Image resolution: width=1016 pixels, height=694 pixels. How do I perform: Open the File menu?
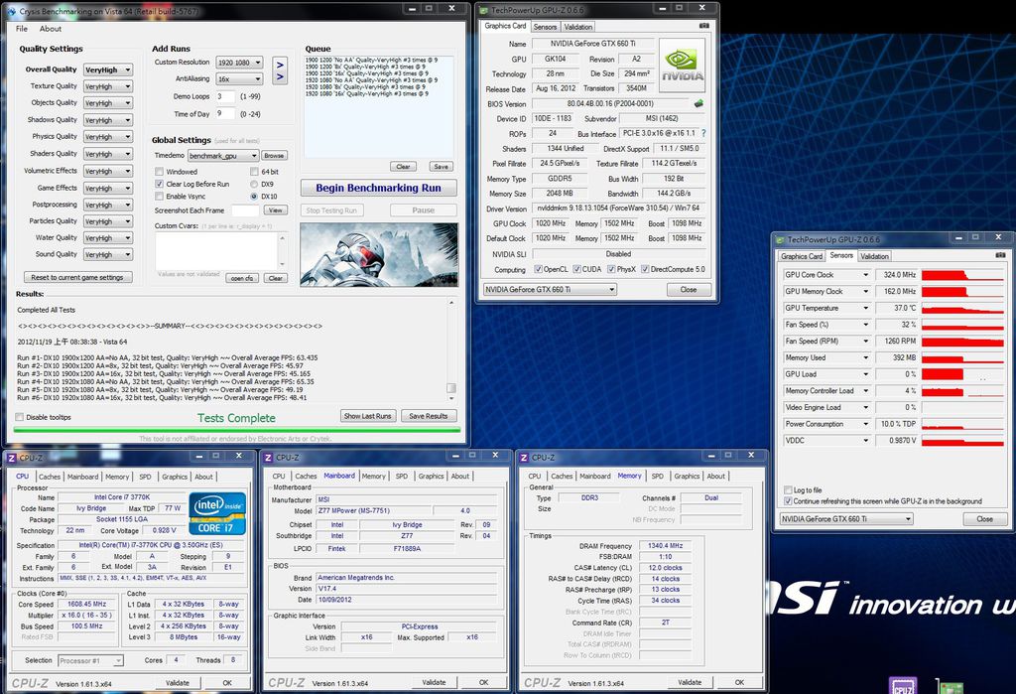[x=22, y=29]
